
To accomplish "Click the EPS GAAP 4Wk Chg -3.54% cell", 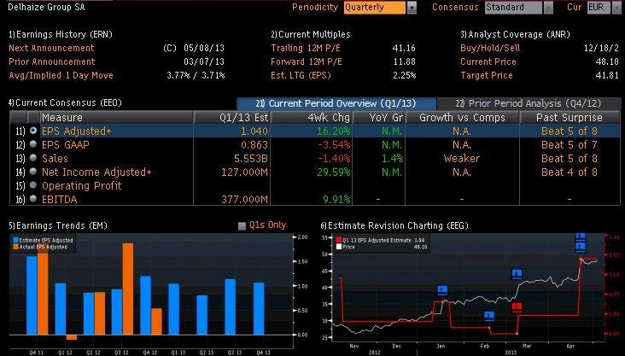I will click(312, 145).
